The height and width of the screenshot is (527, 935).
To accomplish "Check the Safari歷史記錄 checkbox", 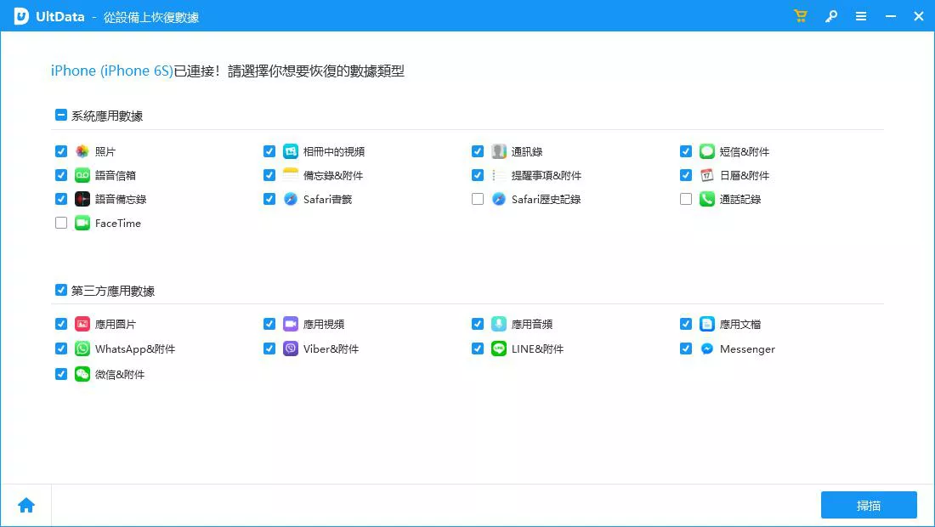I will click(478, 199).
